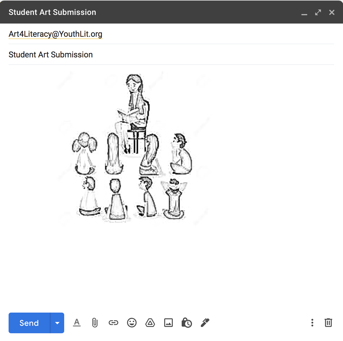
Task: Click the compose header title Student Art Submission
Action: pos(52,12)
